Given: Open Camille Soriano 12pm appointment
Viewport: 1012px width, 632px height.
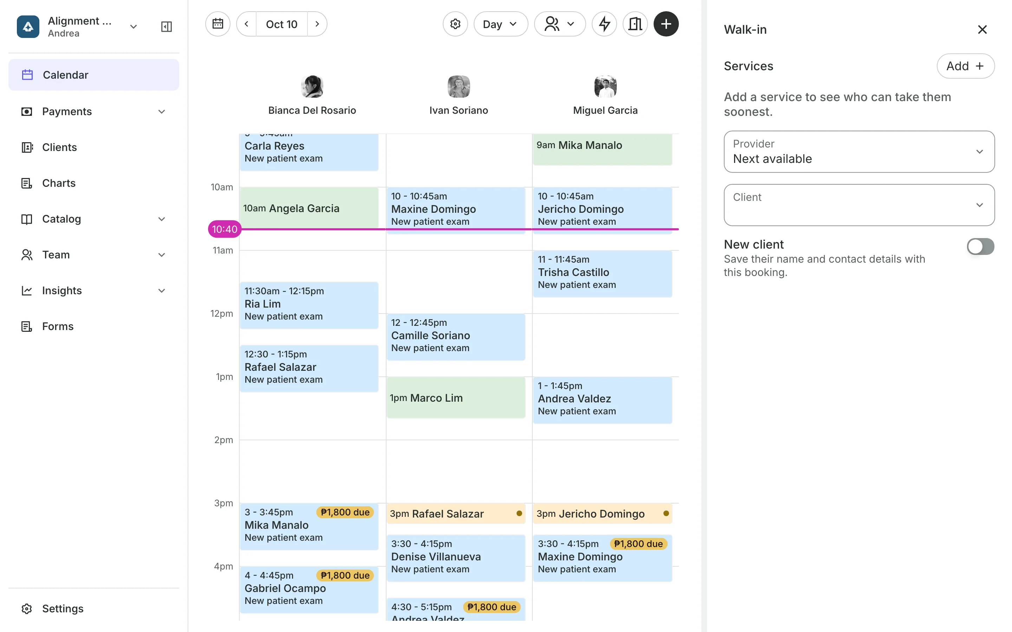Looking at the screenshot, I should (x=455, y=337).
